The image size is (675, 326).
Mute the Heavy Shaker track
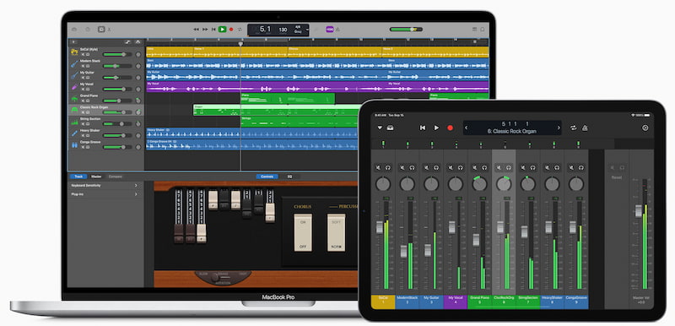[x=82, y=135]
